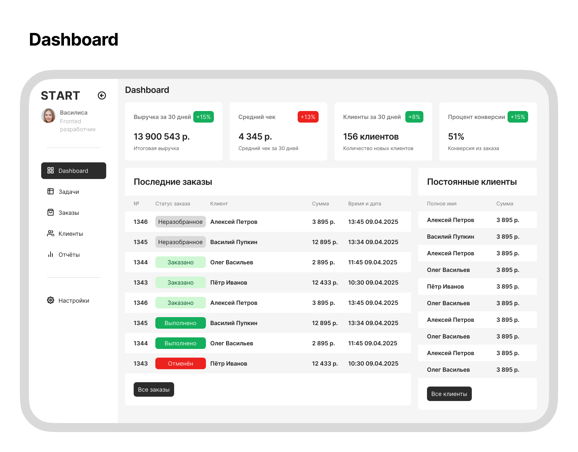Expand the Статус заказа column header
Viewport: 578px width, 452px height.
click(172, 204)
